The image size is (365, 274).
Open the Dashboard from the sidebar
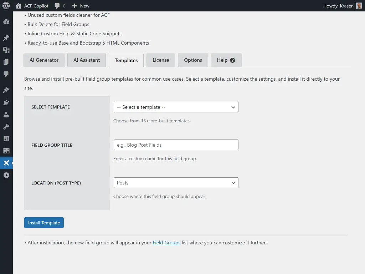pyautogui.click(x=6, y=22)
